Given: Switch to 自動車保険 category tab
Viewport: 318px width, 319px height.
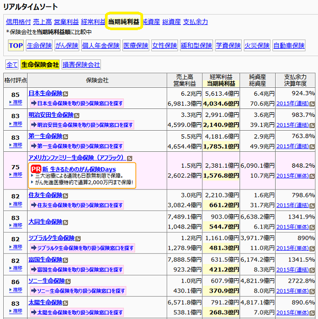Looking at the screenshot, I should (x=289, y=45).
